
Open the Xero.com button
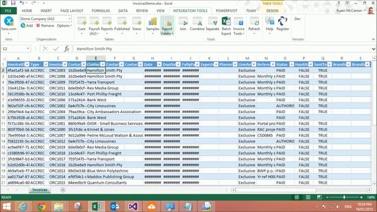[9, 25]
